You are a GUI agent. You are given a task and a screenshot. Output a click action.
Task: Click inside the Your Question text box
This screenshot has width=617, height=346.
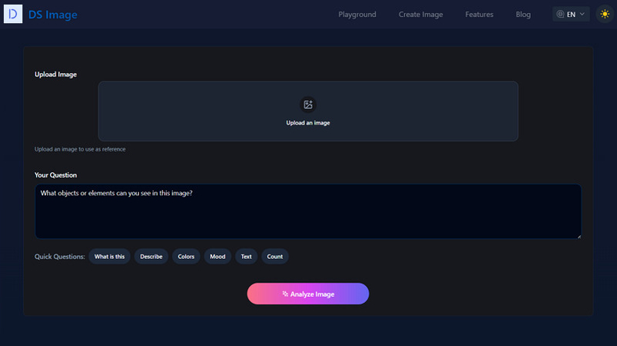[x=308, y=211]
